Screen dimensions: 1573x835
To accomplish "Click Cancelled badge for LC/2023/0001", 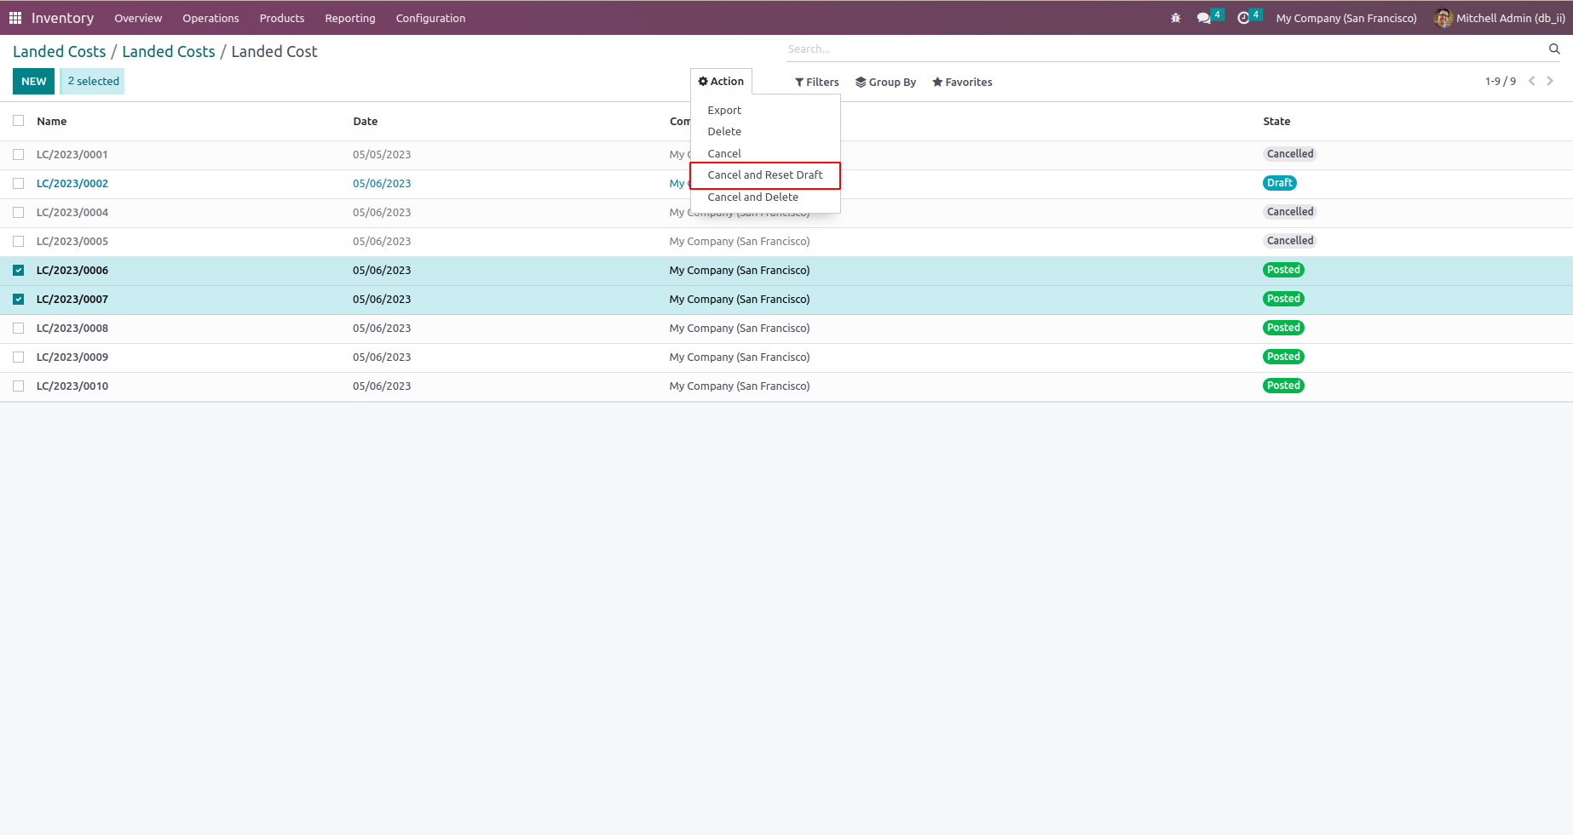I will [x=1290, y=154].
